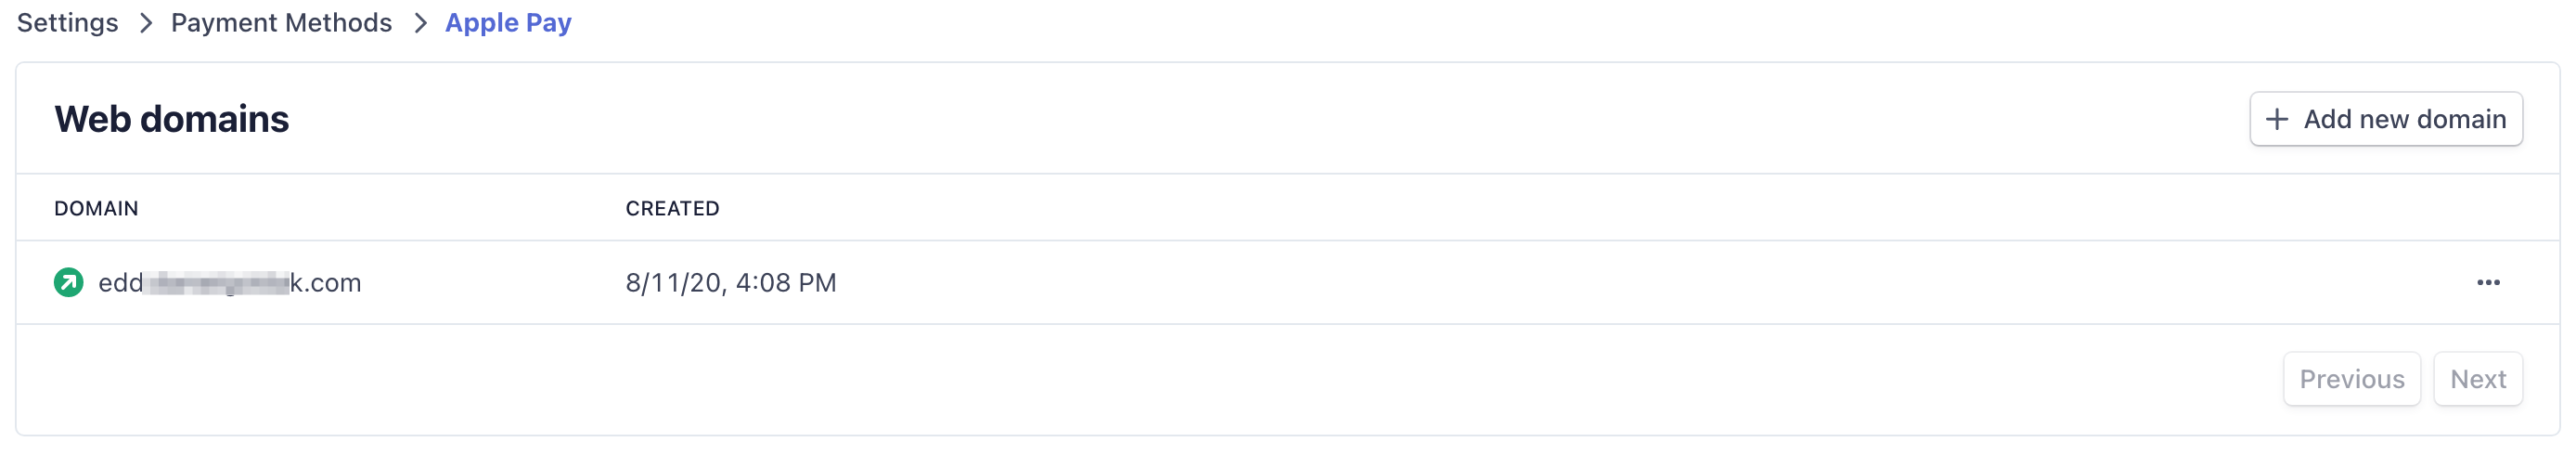Image resolution: width=2576 pixels, height=455 pixels.
Task: Navigate to Payment Methods breadcrumb
Action: (x=281, y=23)
